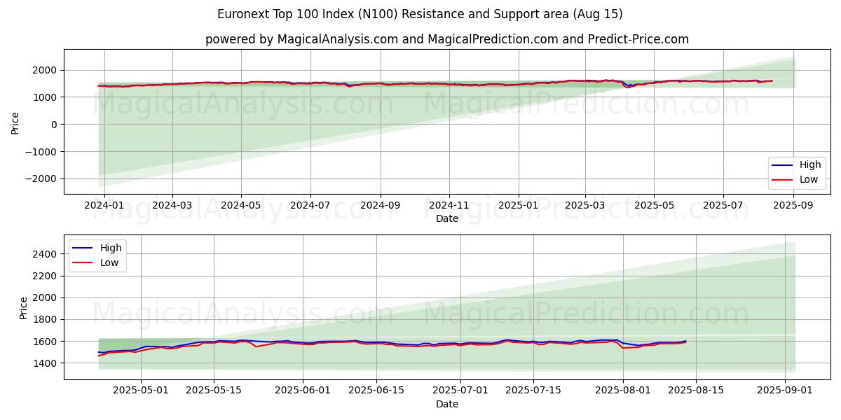The image size is (841, 420).
Task: Click the bottom chart x-axis label '2025-05-15'
Action: pos(214,391)
